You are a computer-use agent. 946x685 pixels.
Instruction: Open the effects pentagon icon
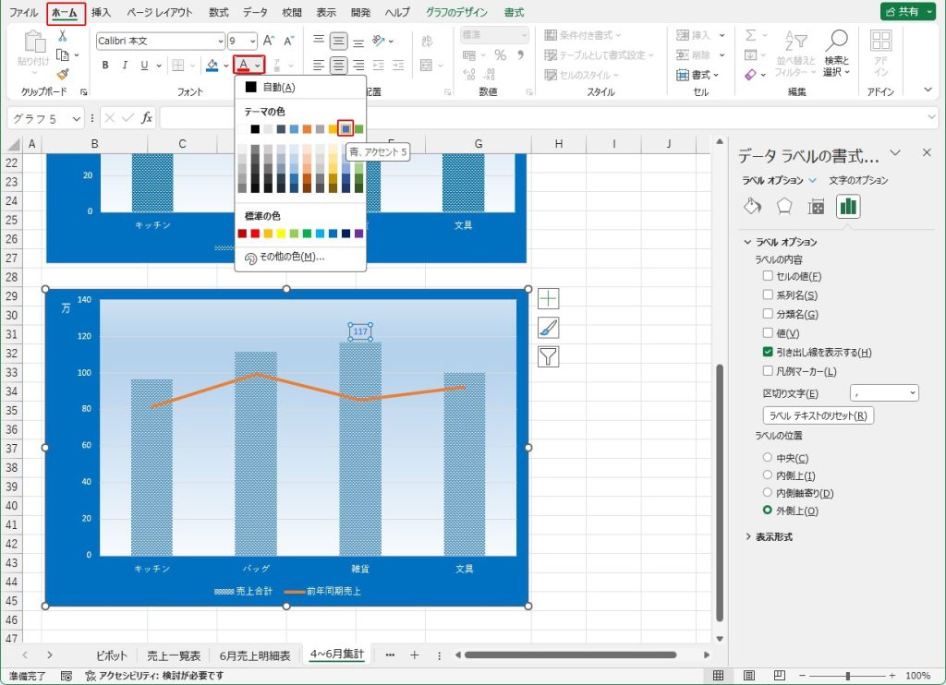tap(784, 206)
